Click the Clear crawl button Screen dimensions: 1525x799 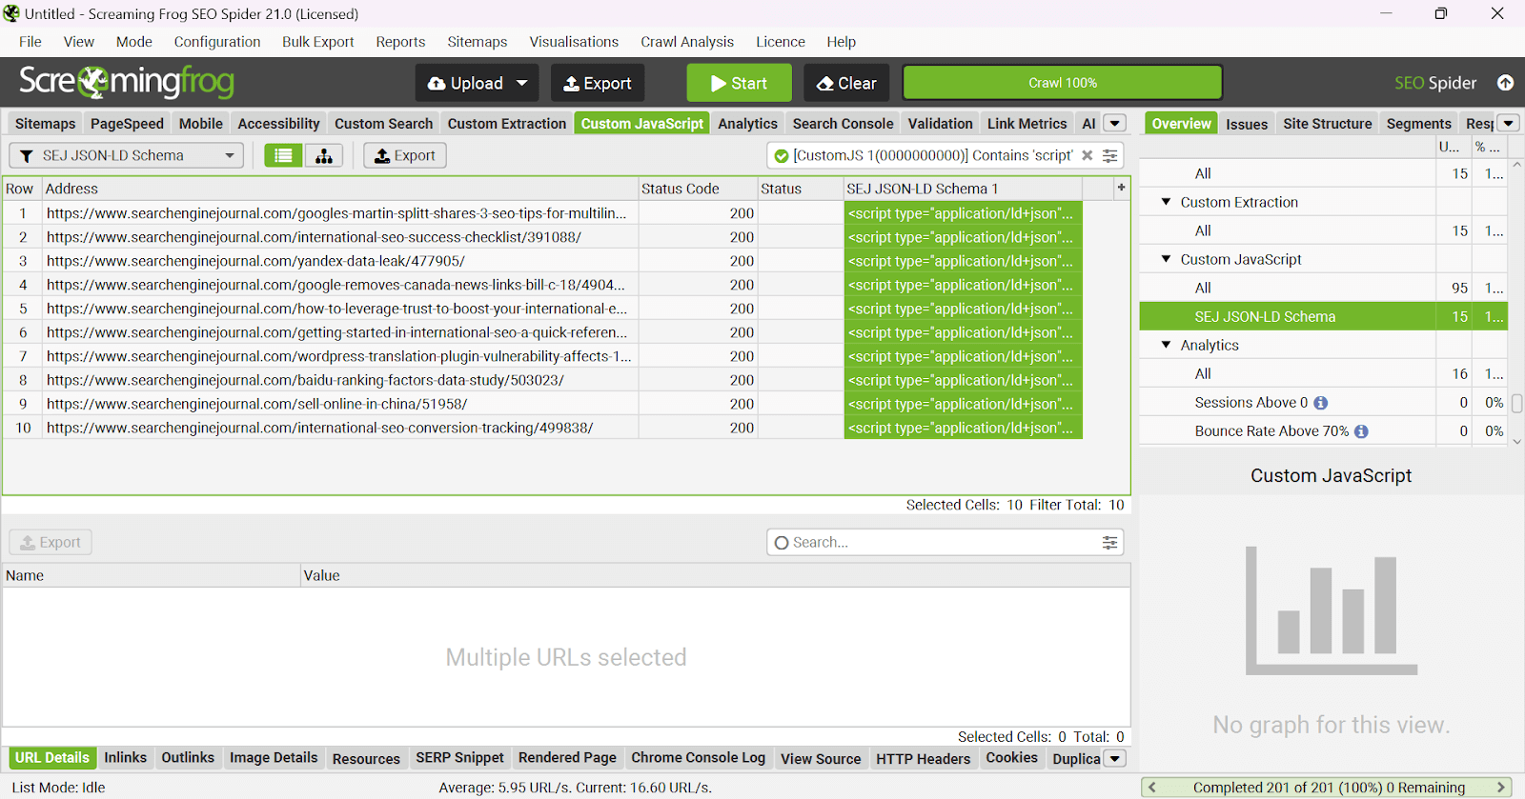pos(846,83)
